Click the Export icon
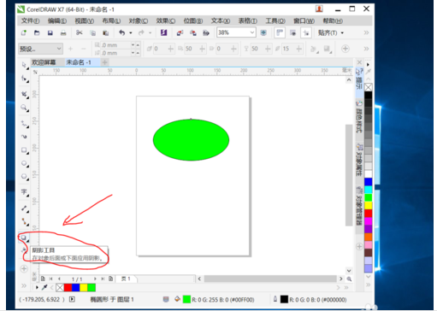 [x=193, y=32]
